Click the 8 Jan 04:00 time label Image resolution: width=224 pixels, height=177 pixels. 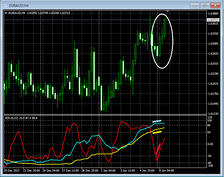point(167,171)
